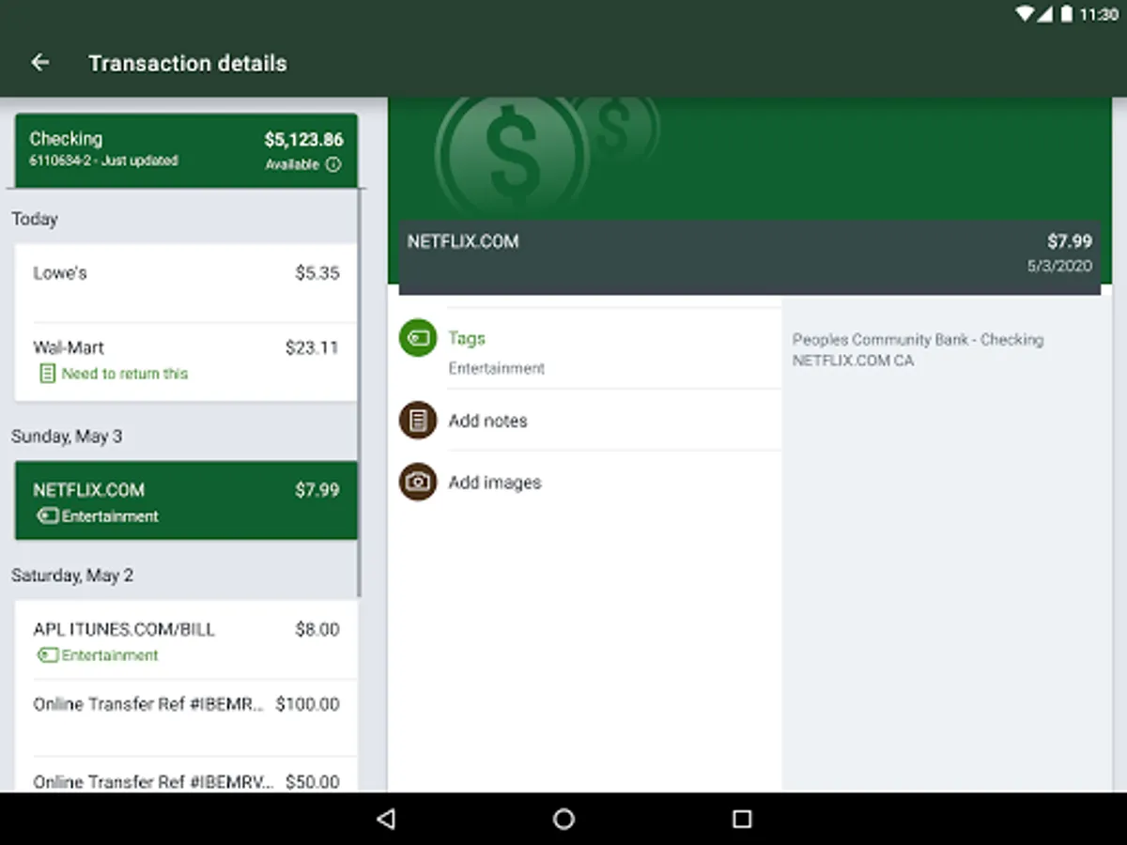Open the Tags icon in transaction details

click(x=418, y=338)
